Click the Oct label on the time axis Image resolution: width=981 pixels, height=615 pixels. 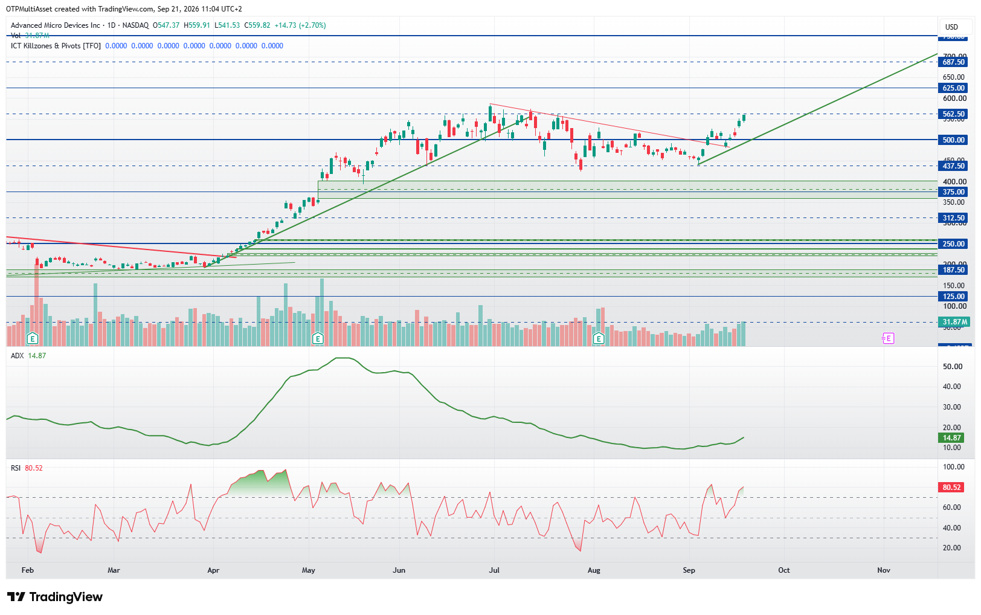pyautogui.click(x=784, y=570)
